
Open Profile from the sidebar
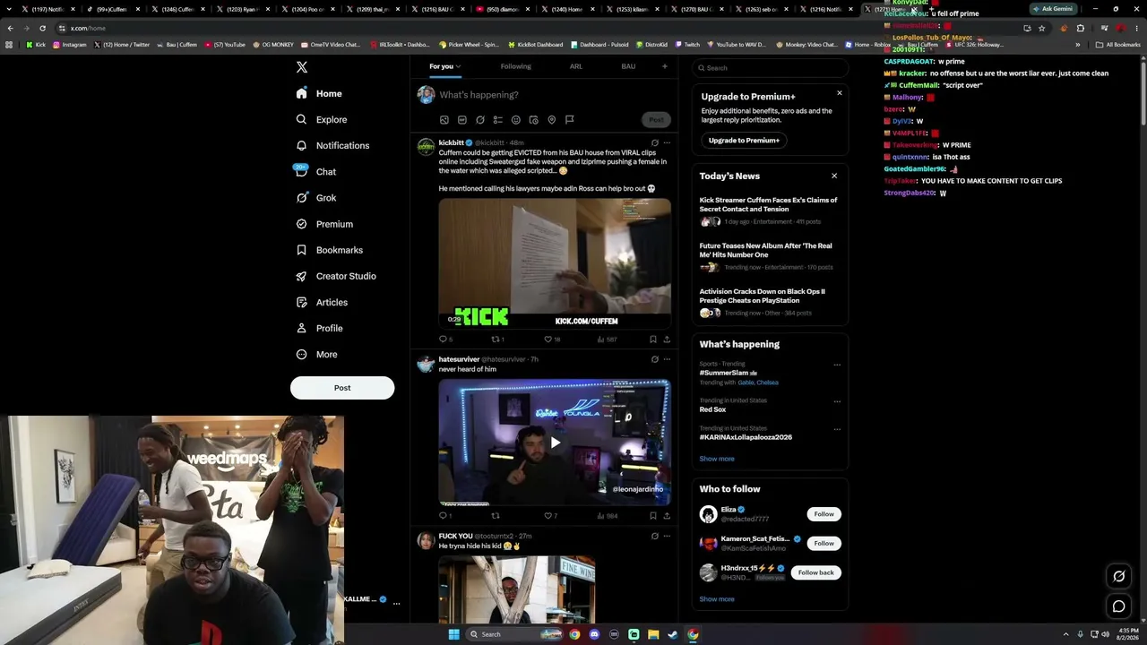(x=320, y=328)
